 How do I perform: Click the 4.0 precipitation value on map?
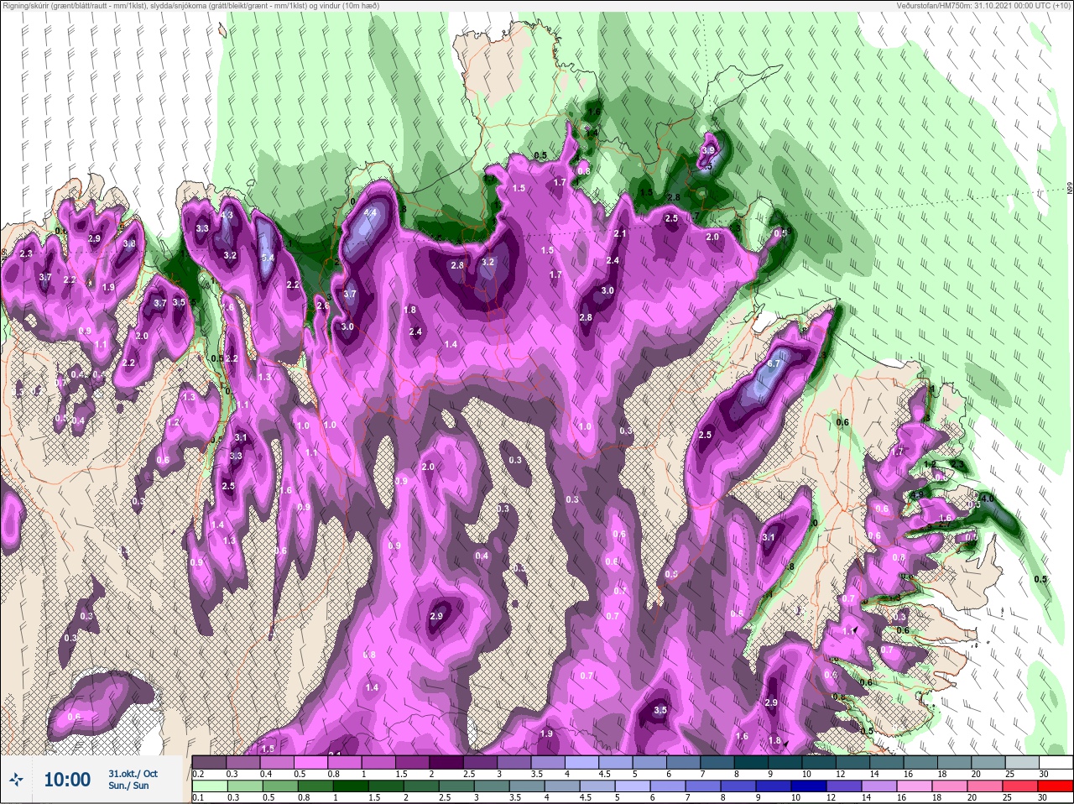tap(987, 499)
